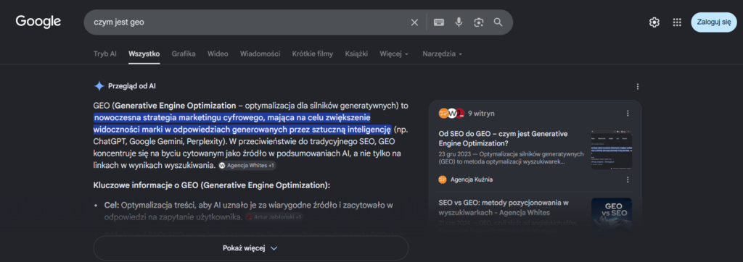Click the Google logo

[38, 22]
